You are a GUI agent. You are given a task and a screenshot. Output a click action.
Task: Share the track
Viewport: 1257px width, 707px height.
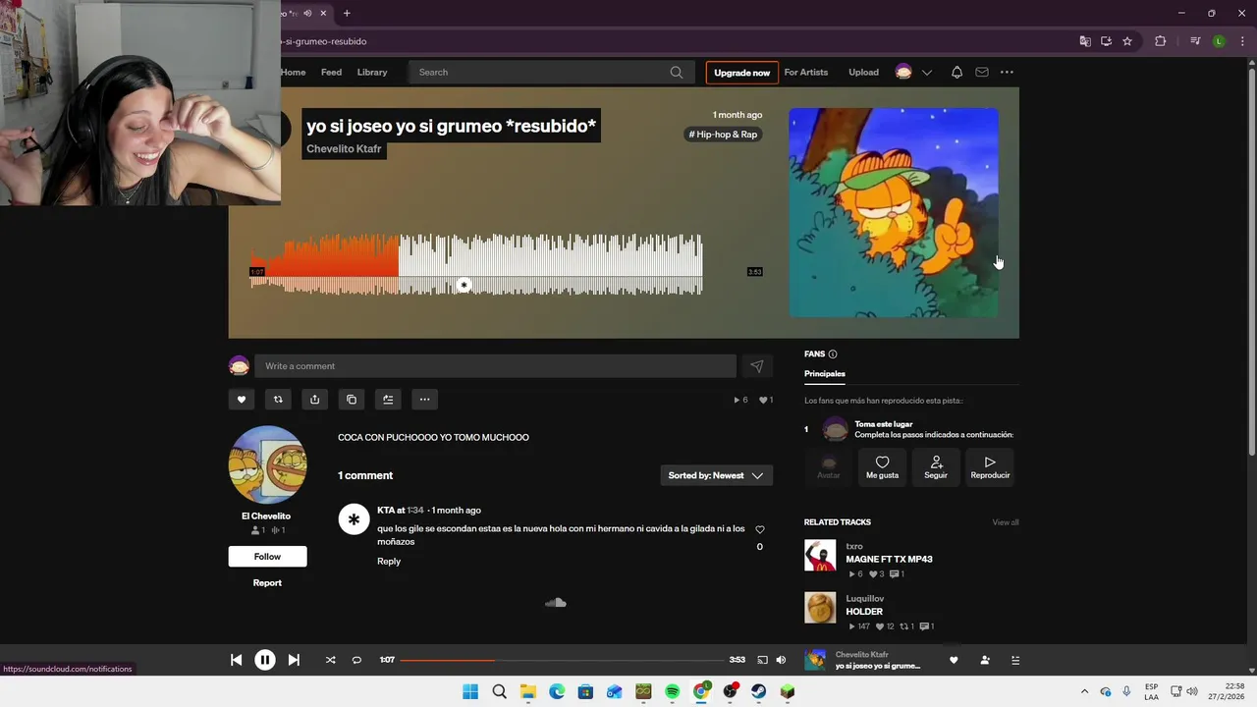(314, 400)
